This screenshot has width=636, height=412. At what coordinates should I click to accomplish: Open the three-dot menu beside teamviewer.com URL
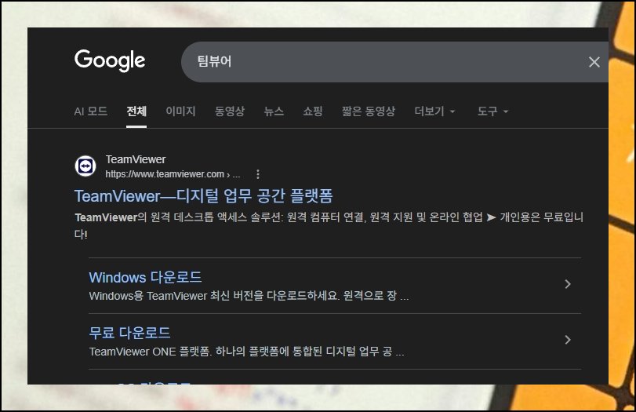click(258, 174)
